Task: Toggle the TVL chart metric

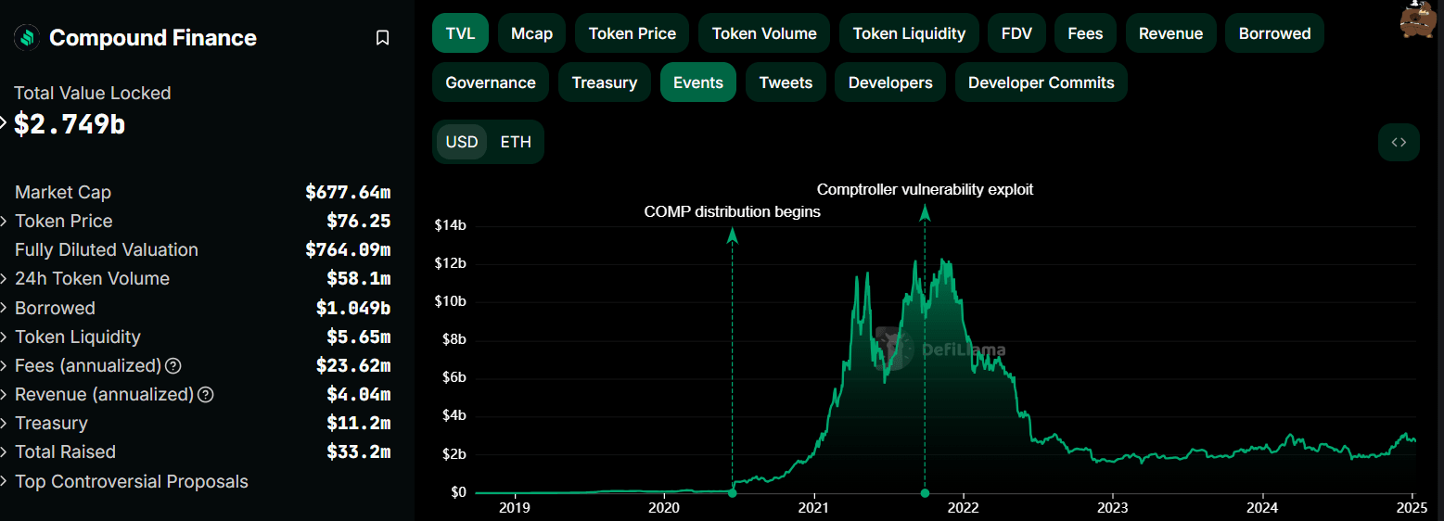Action: 460,33
